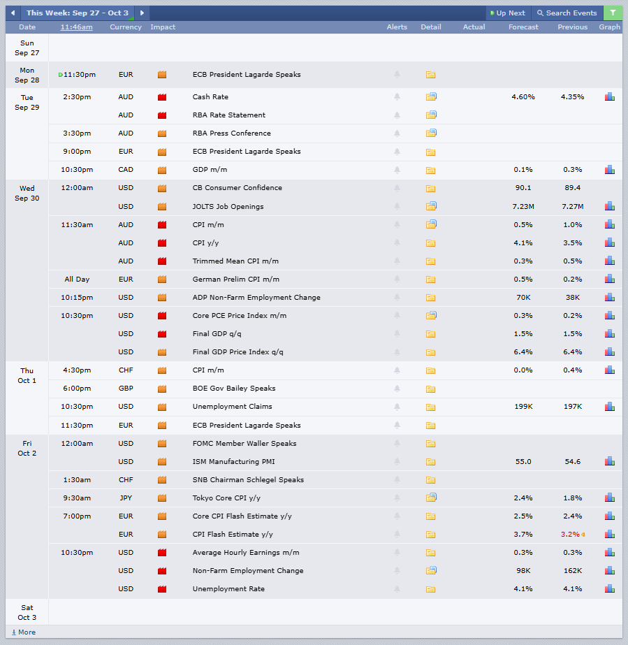Click the Alerts column header
This screenshot has width=628, height=645.
397,27
